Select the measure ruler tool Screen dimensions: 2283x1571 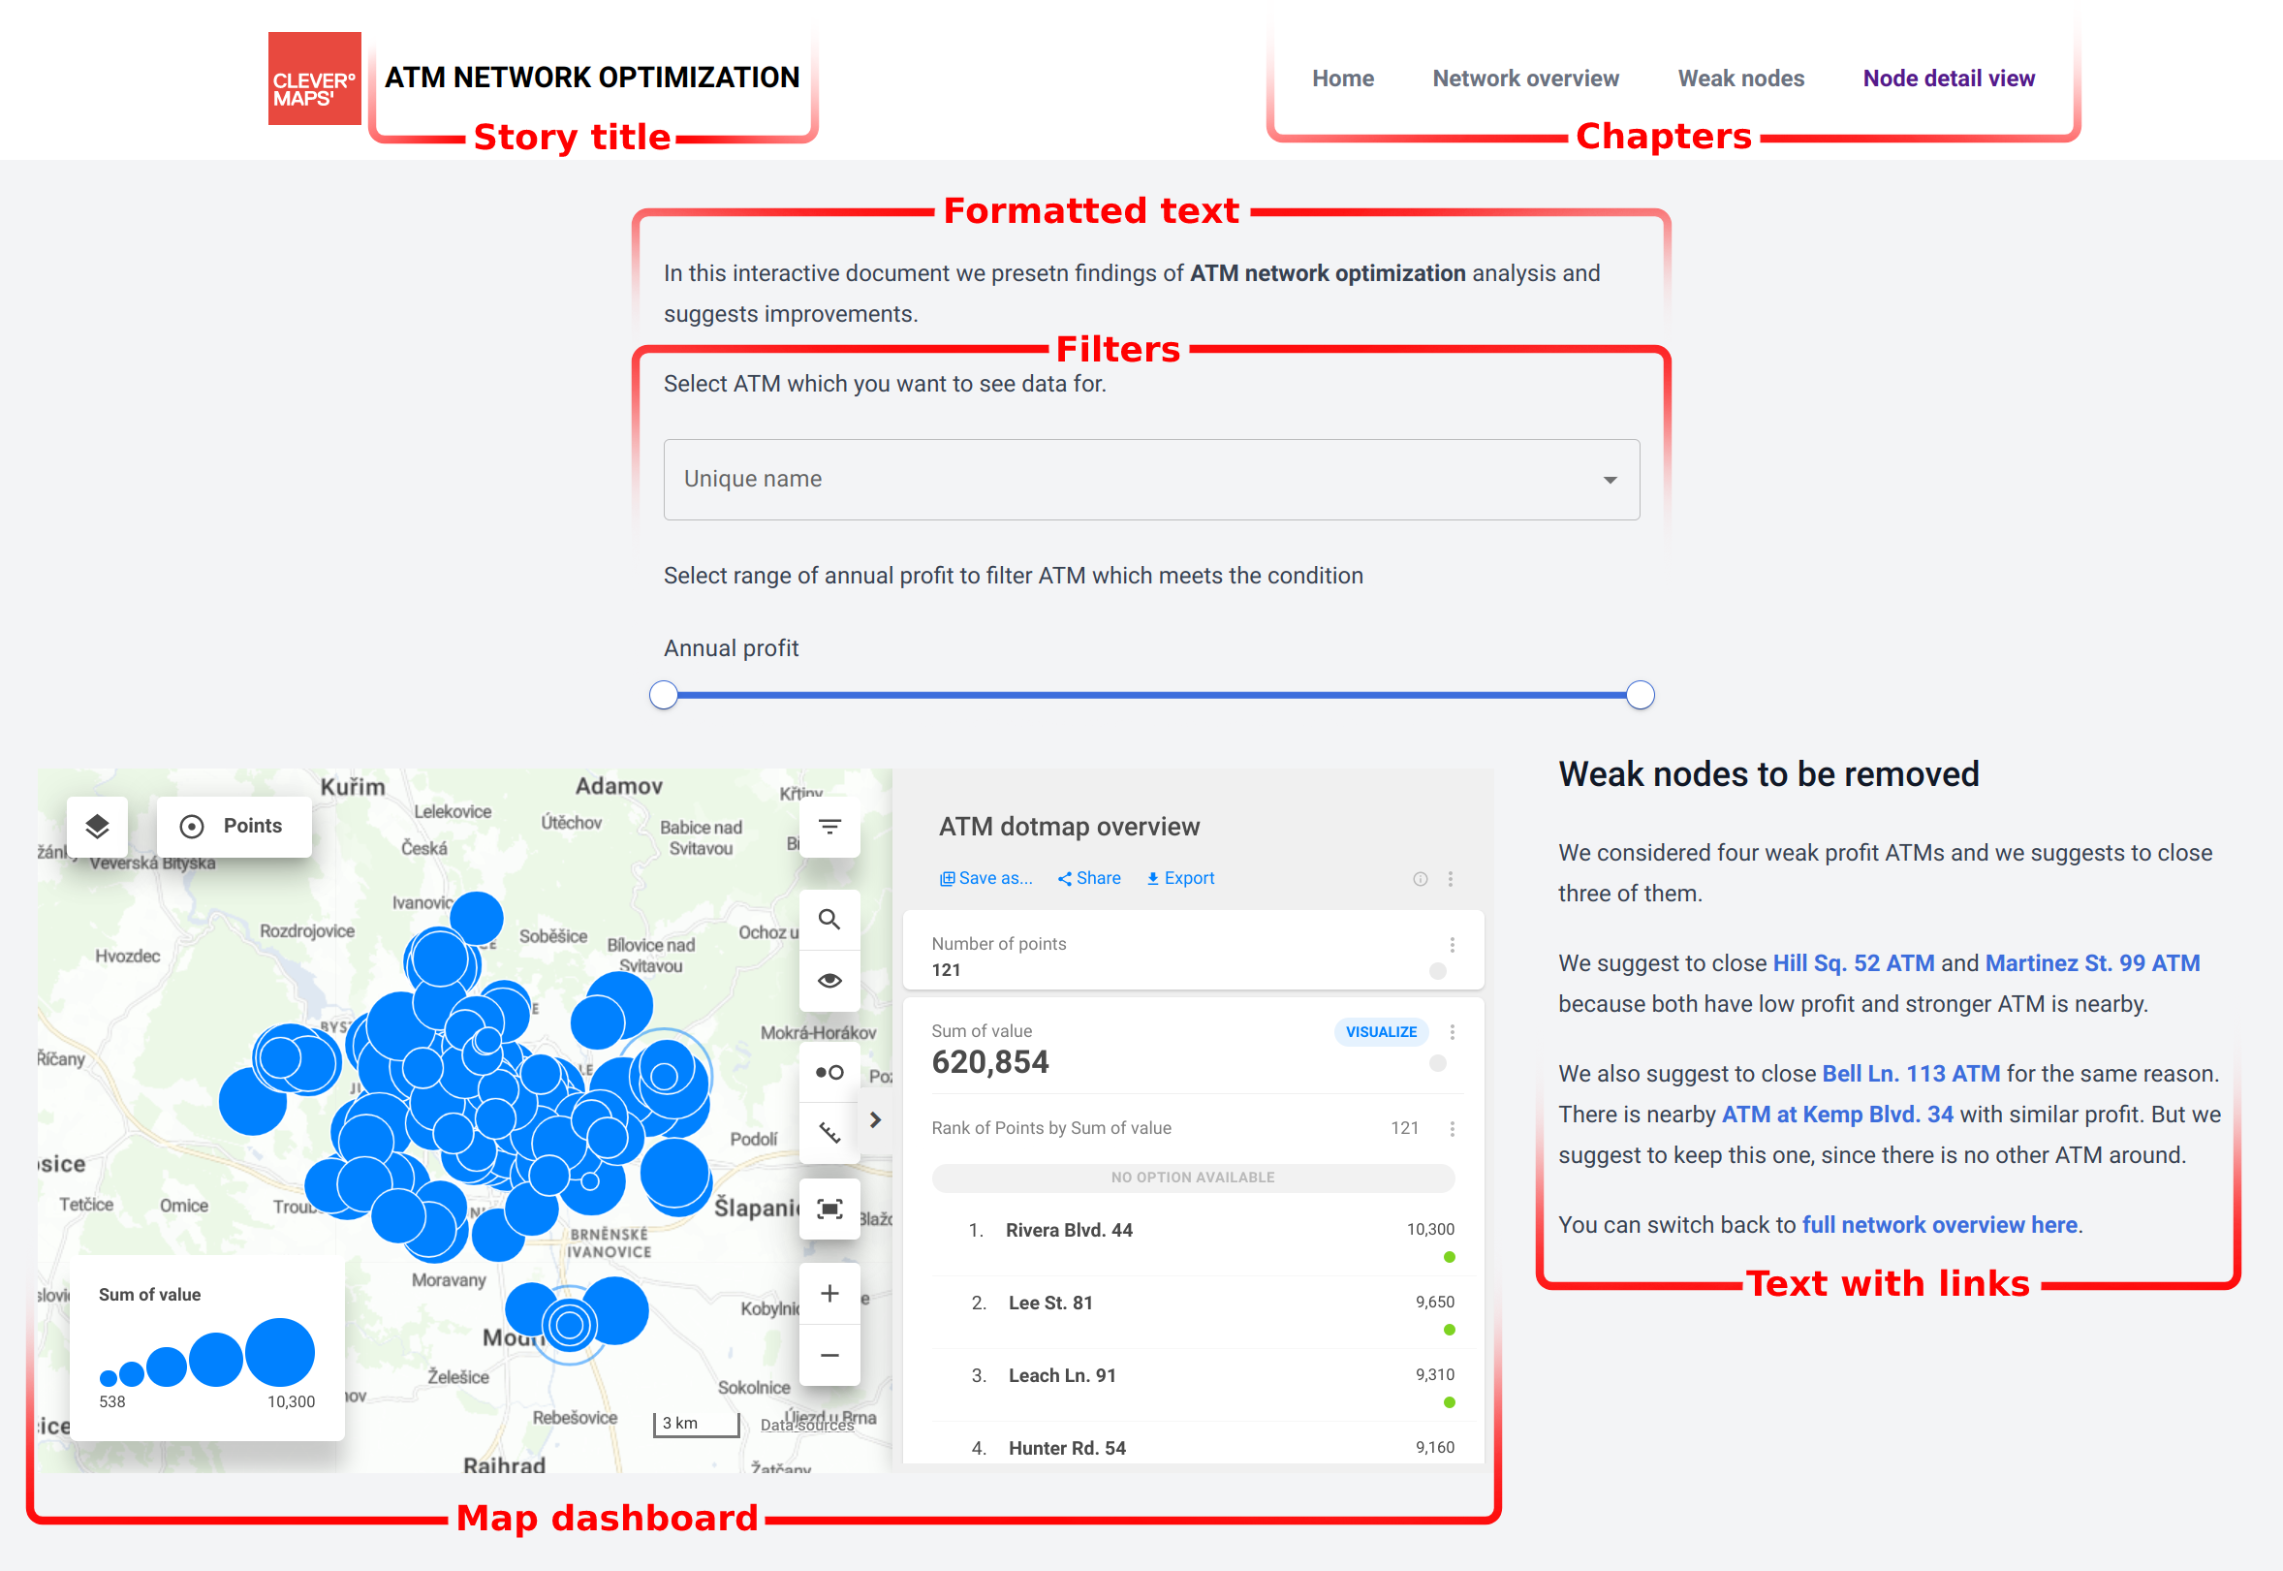[829, 1133]
